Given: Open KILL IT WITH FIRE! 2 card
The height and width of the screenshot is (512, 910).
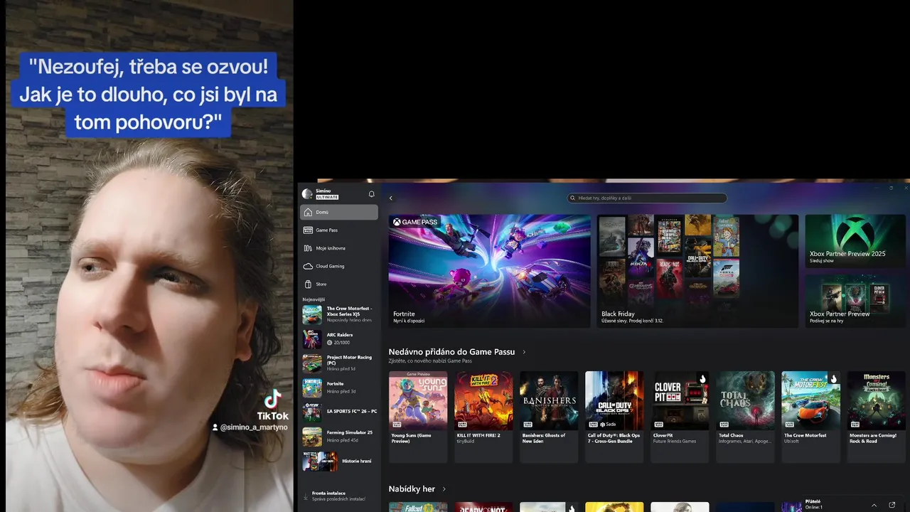Looking at the screenshot, I should coord(483,417).
